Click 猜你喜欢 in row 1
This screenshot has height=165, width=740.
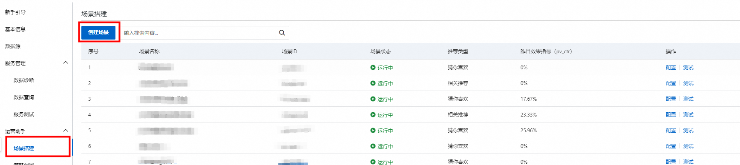[x=458, y=68]
